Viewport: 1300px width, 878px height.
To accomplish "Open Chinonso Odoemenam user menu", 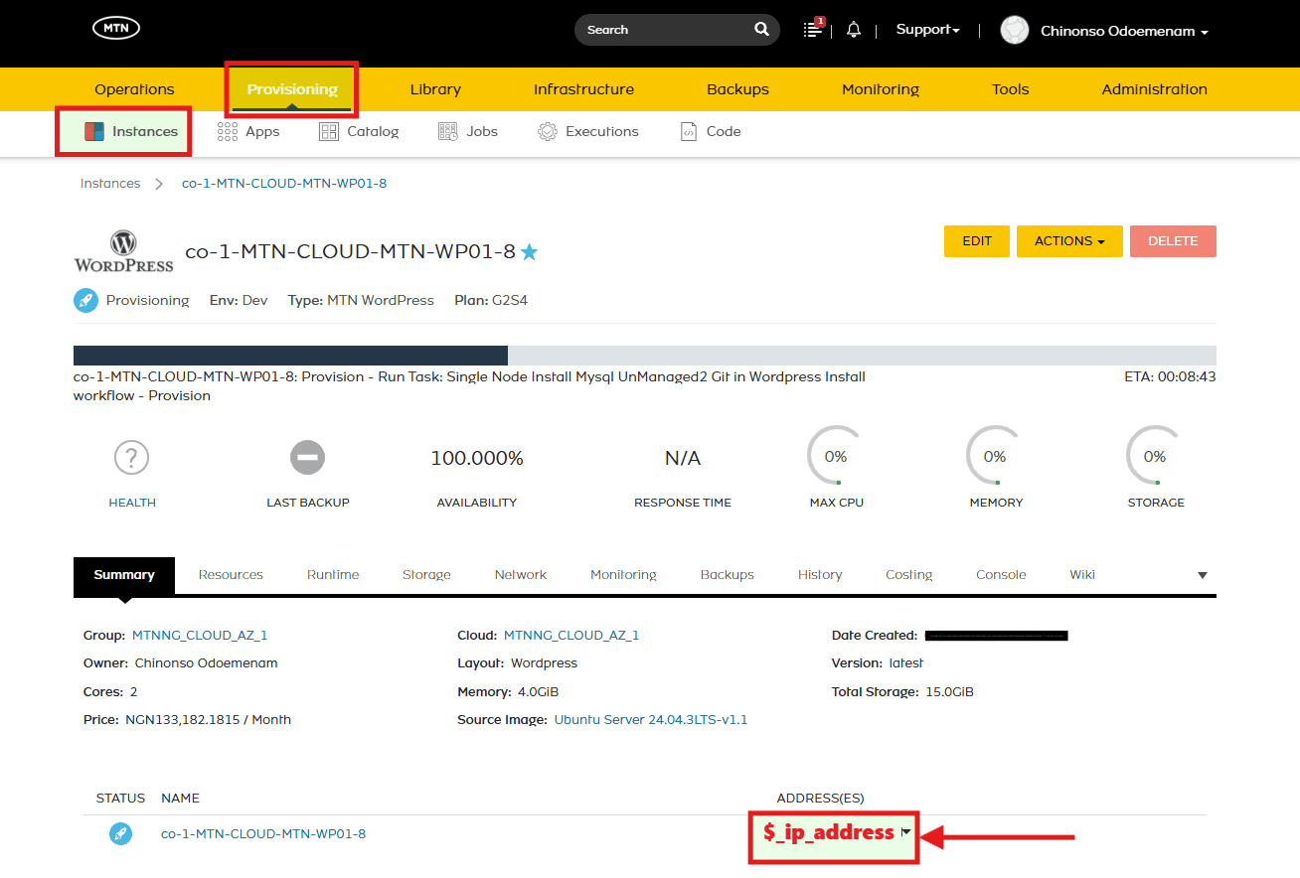I will [1124, 31].
